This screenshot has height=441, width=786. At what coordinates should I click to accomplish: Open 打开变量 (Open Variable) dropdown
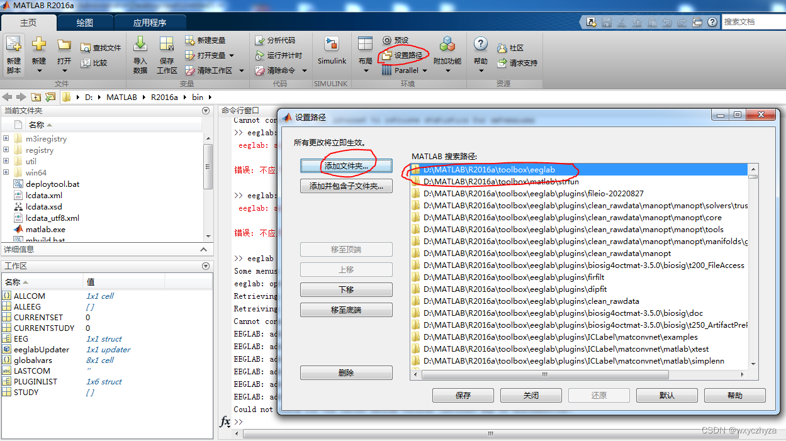(x=232, y=55)
